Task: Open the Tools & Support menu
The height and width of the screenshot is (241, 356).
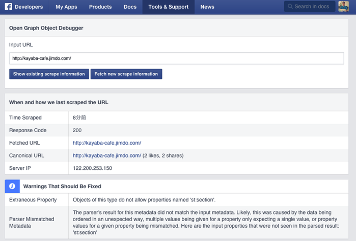Action: [x=169, y=7]
